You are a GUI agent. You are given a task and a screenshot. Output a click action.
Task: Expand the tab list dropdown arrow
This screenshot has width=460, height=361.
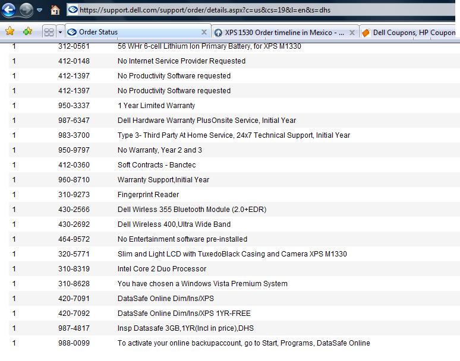(60, 32)
